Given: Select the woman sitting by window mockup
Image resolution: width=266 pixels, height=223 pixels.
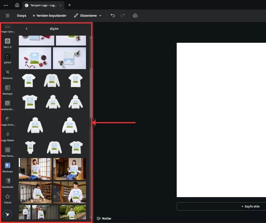Looking at the screenshot, I should (x=35, y=169).
